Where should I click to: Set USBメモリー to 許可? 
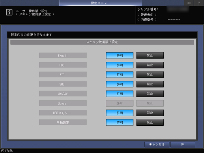(120, 113)
